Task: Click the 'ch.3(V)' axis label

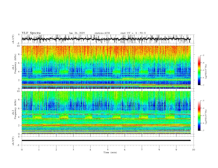Action: [13, 141]
